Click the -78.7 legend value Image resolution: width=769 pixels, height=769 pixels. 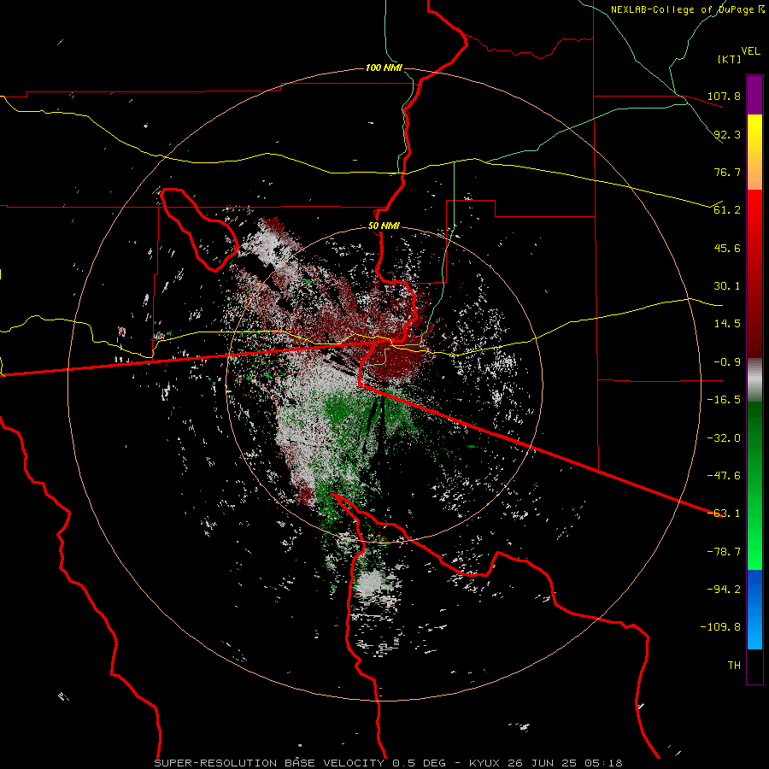coord(724,552)
